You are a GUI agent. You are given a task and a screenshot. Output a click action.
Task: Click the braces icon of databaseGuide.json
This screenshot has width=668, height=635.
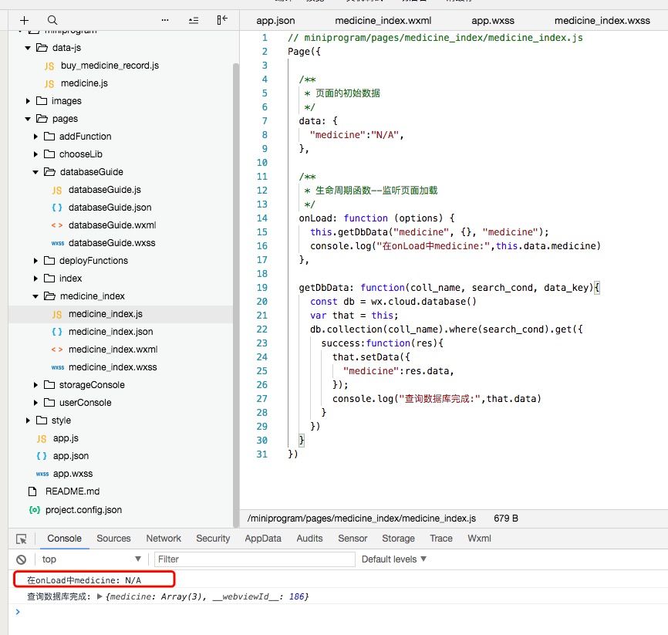point(57,208)
